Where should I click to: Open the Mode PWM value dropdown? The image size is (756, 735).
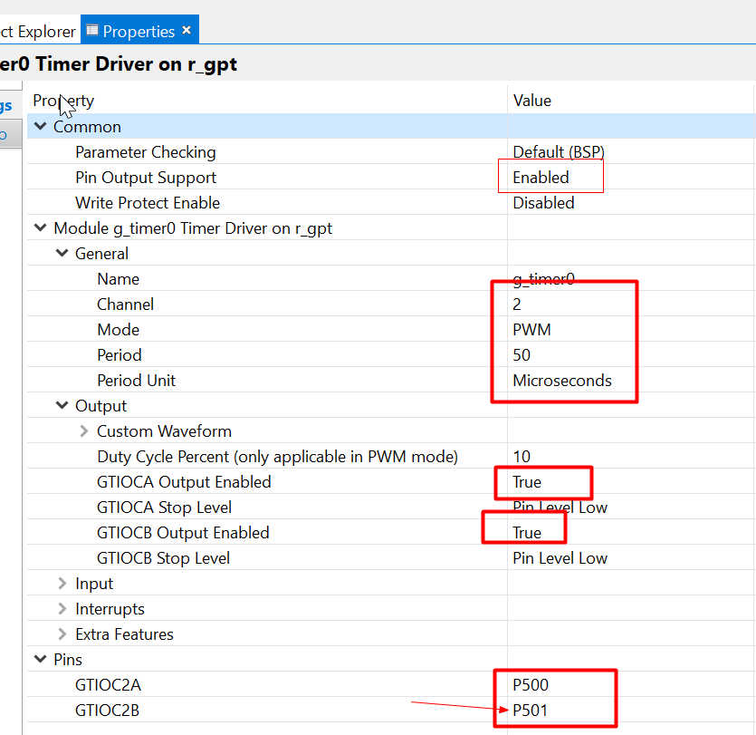532,330
